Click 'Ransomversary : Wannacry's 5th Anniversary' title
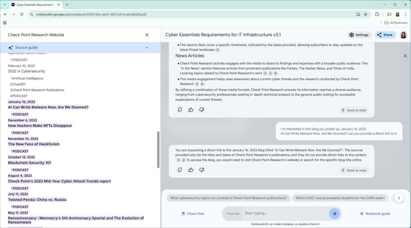Viewport: 411px width, 228px height. [76, 220]
